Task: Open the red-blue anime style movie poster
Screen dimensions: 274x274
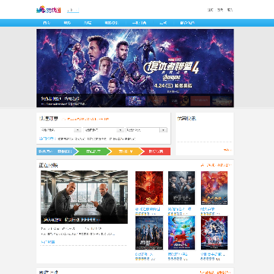Action: coord(214,233)
